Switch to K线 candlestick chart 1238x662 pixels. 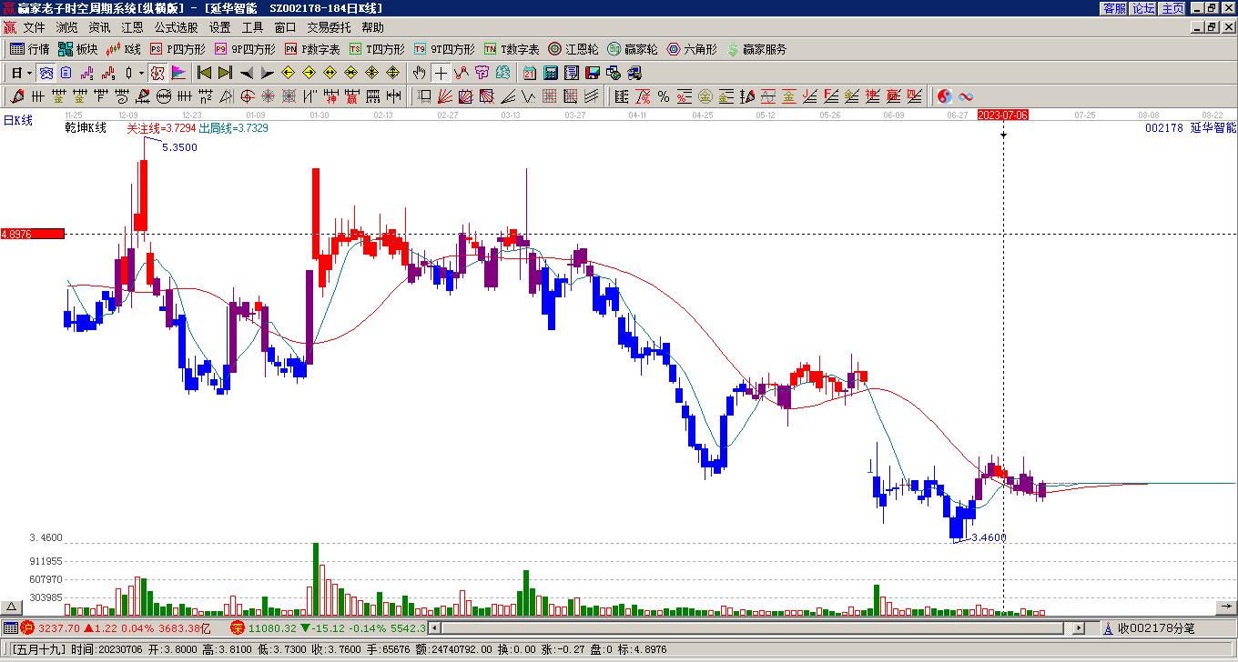[x=123, y=49]
